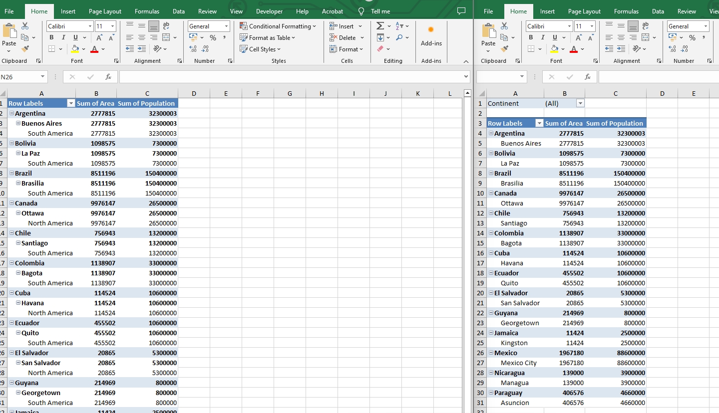Open Find & Select magnifier icon
The width and height of the screenshot is (719, 413).
399,37
